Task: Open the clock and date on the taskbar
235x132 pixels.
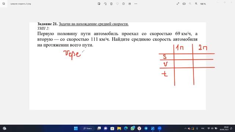Action: click(x=224, y=128)
